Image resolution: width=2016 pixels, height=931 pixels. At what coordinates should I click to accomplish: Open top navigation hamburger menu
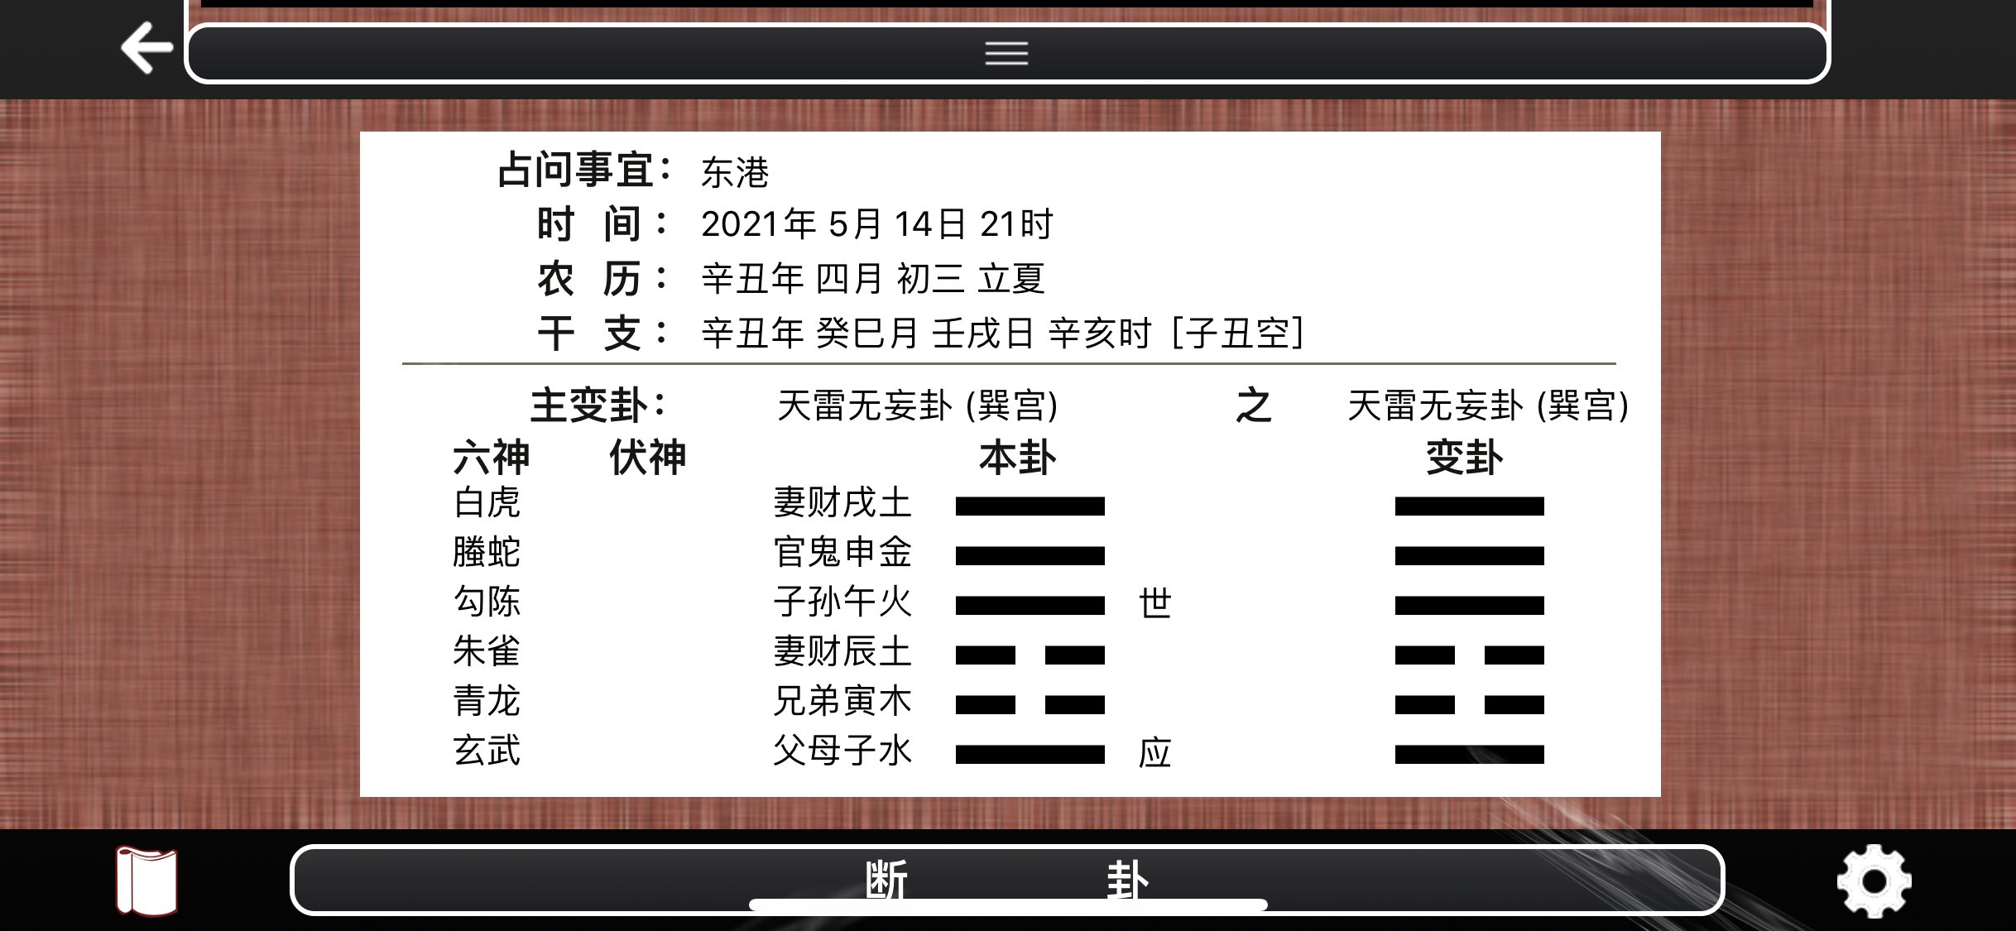click(x=1008, y=53)
